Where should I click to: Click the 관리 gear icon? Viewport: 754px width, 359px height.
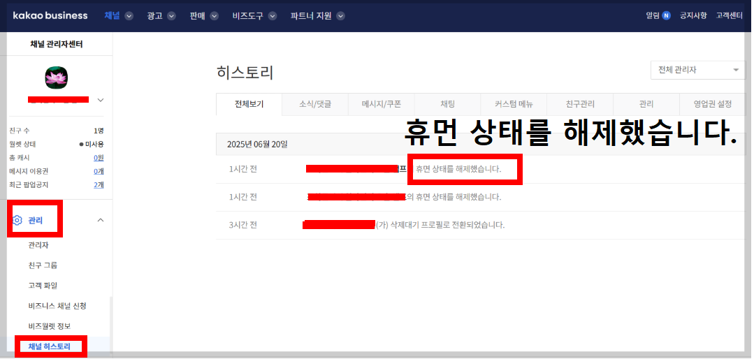point(17,220)
